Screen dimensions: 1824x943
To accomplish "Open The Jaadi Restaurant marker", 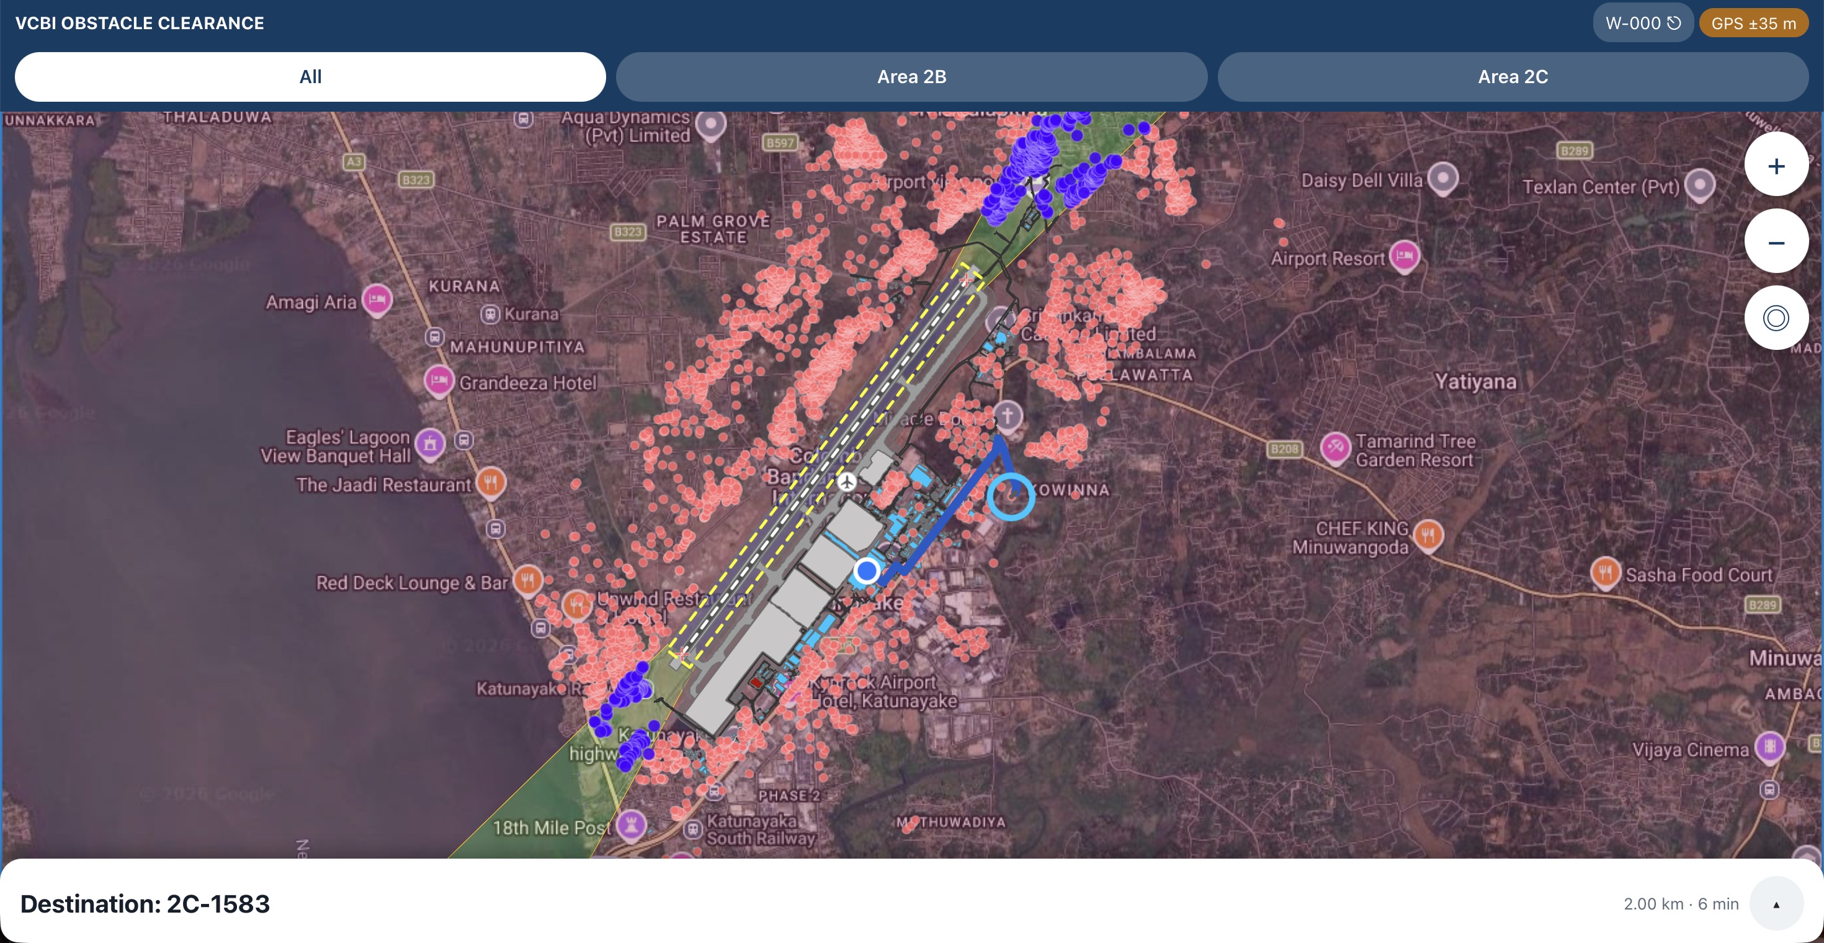I will coord(490,483).
